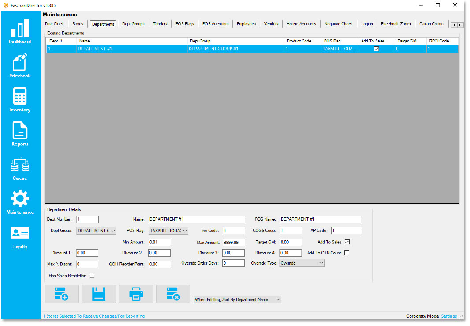The image size is (470, 326).
Task: Switch to the Pricebook Zones tab
Action: pos(396,24)
